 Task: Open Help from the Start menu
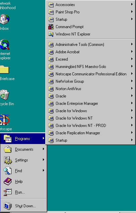click(23, 182)
